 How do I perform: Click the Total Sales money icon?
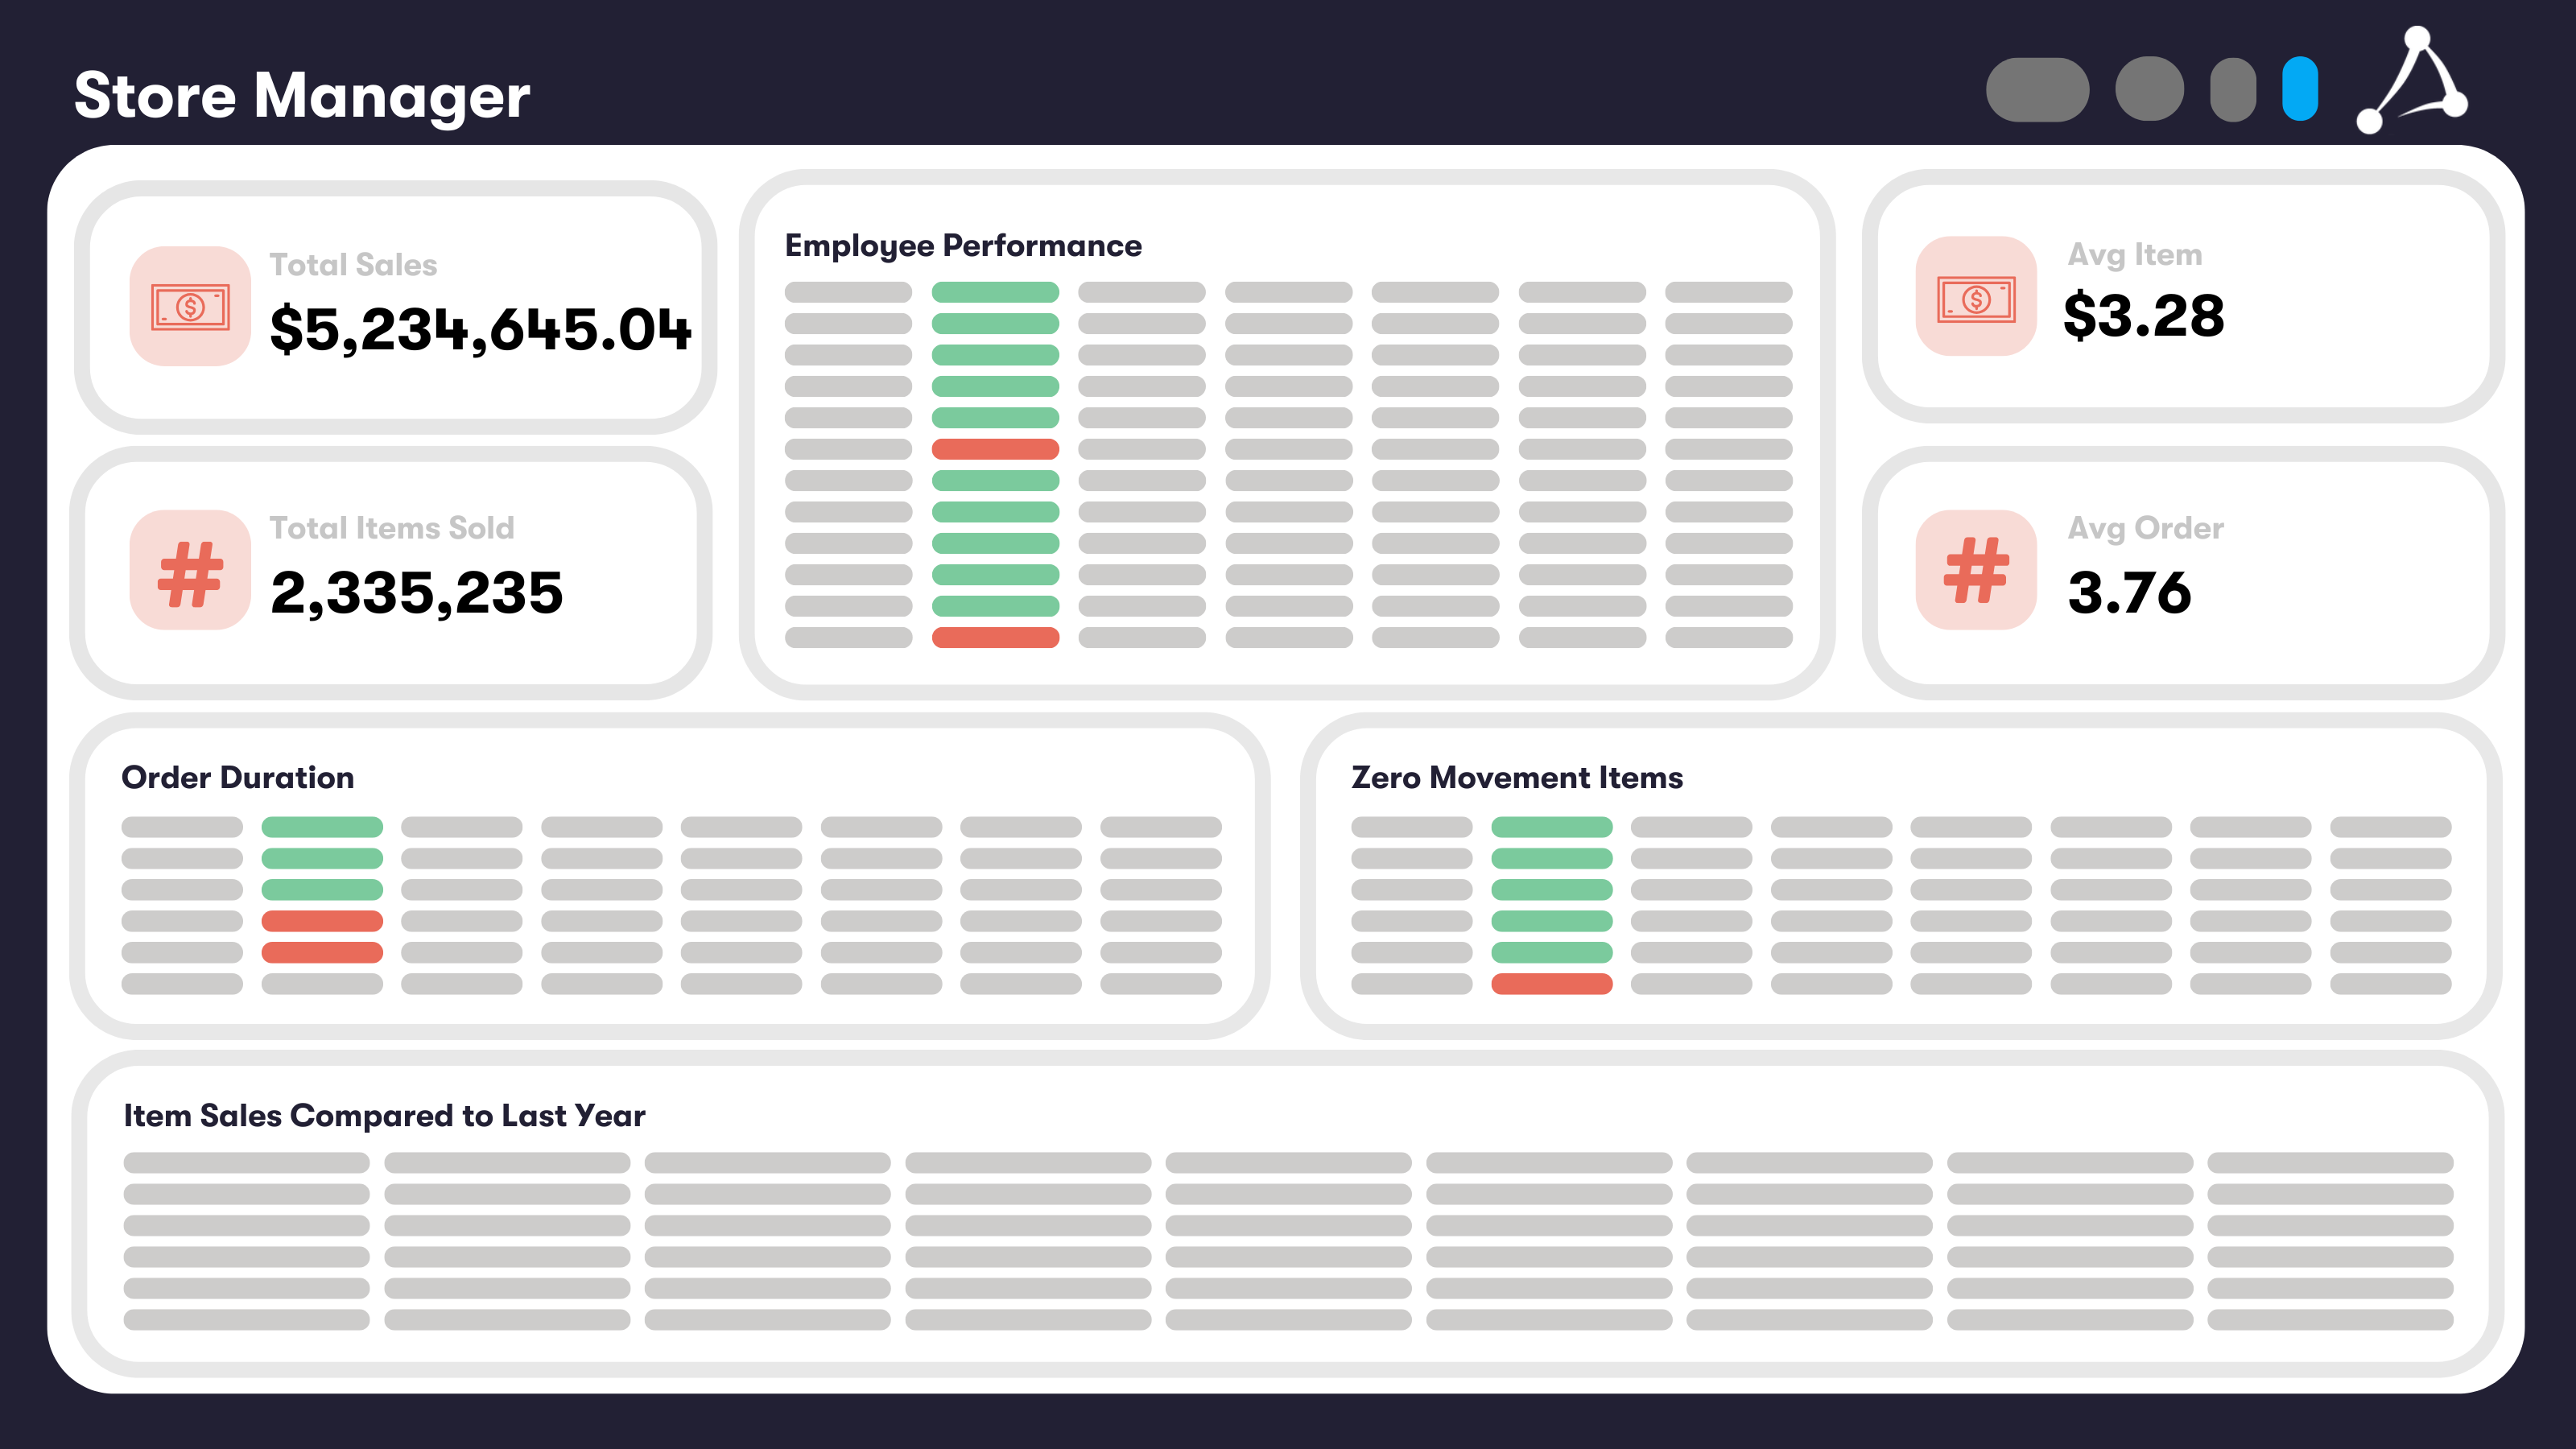point(190,306)
